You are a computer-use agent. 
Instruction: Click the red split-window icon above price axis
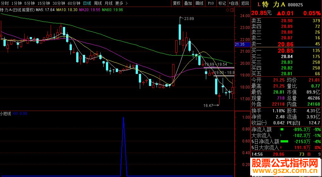tap(232, 10)
